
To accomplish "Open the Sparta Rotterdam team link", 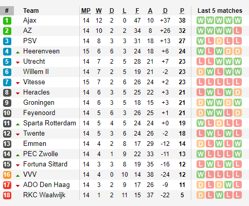I will (x=49, y=123).
